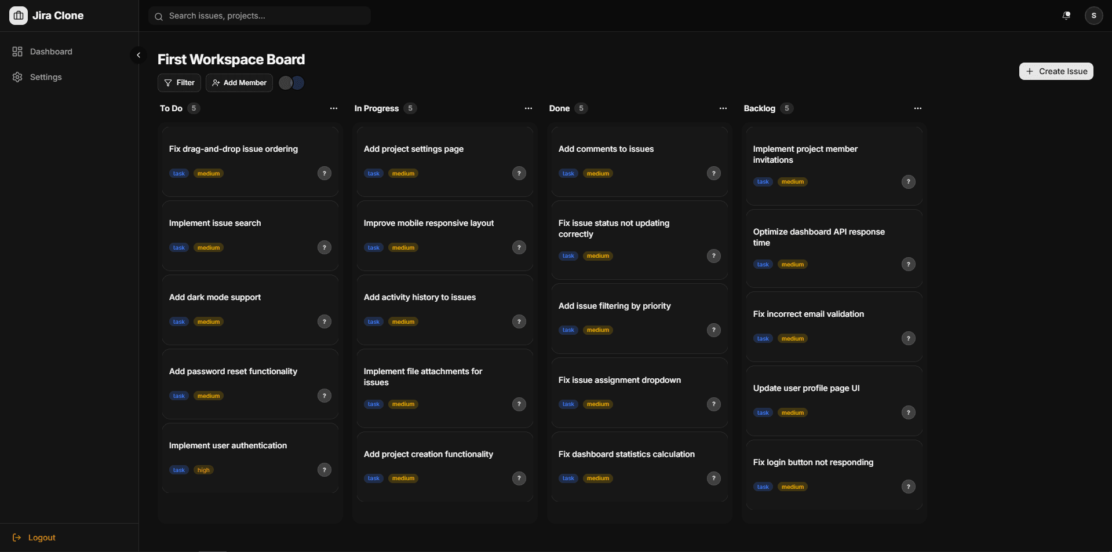Open the In Progress column options menu
The height and width of the screenshot is (552, 1112).
[528, 108]
